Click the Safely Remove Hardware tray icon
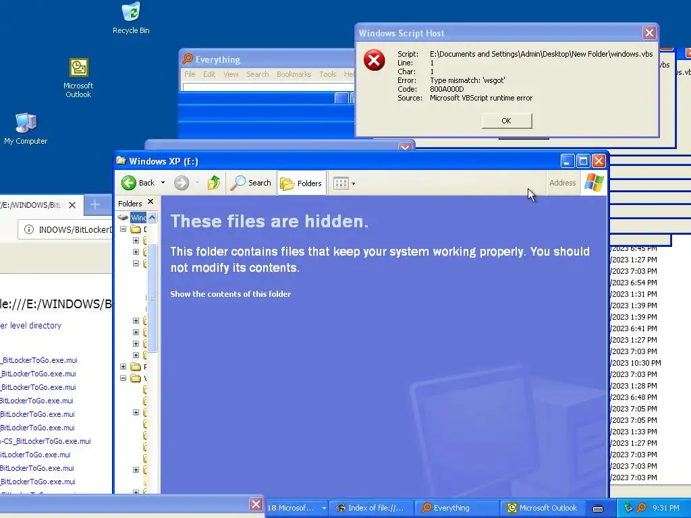 (x=628, y=508)
